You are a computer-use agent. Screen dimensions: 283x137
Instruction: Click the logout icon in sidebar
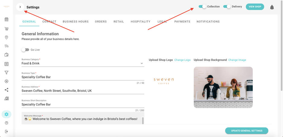coord(6,132)
